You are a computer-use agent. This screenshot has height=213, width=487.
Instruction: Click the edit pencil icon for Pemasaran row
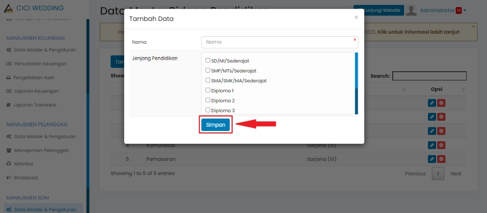tap(432, 159)
